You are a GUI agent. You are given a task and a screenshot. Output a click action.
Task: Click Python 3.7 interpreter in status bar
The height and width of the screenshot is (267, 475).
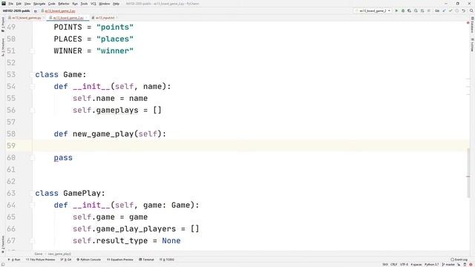click(x=431, y=264)
